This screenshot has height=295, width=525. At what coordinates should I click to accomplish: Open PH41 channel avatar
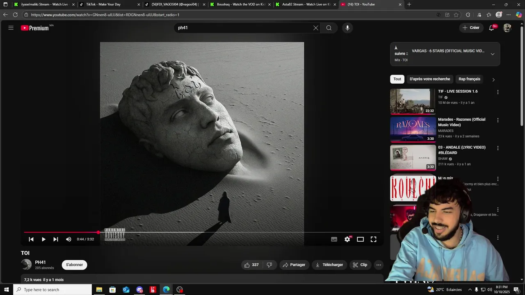[x=26, y=265]
